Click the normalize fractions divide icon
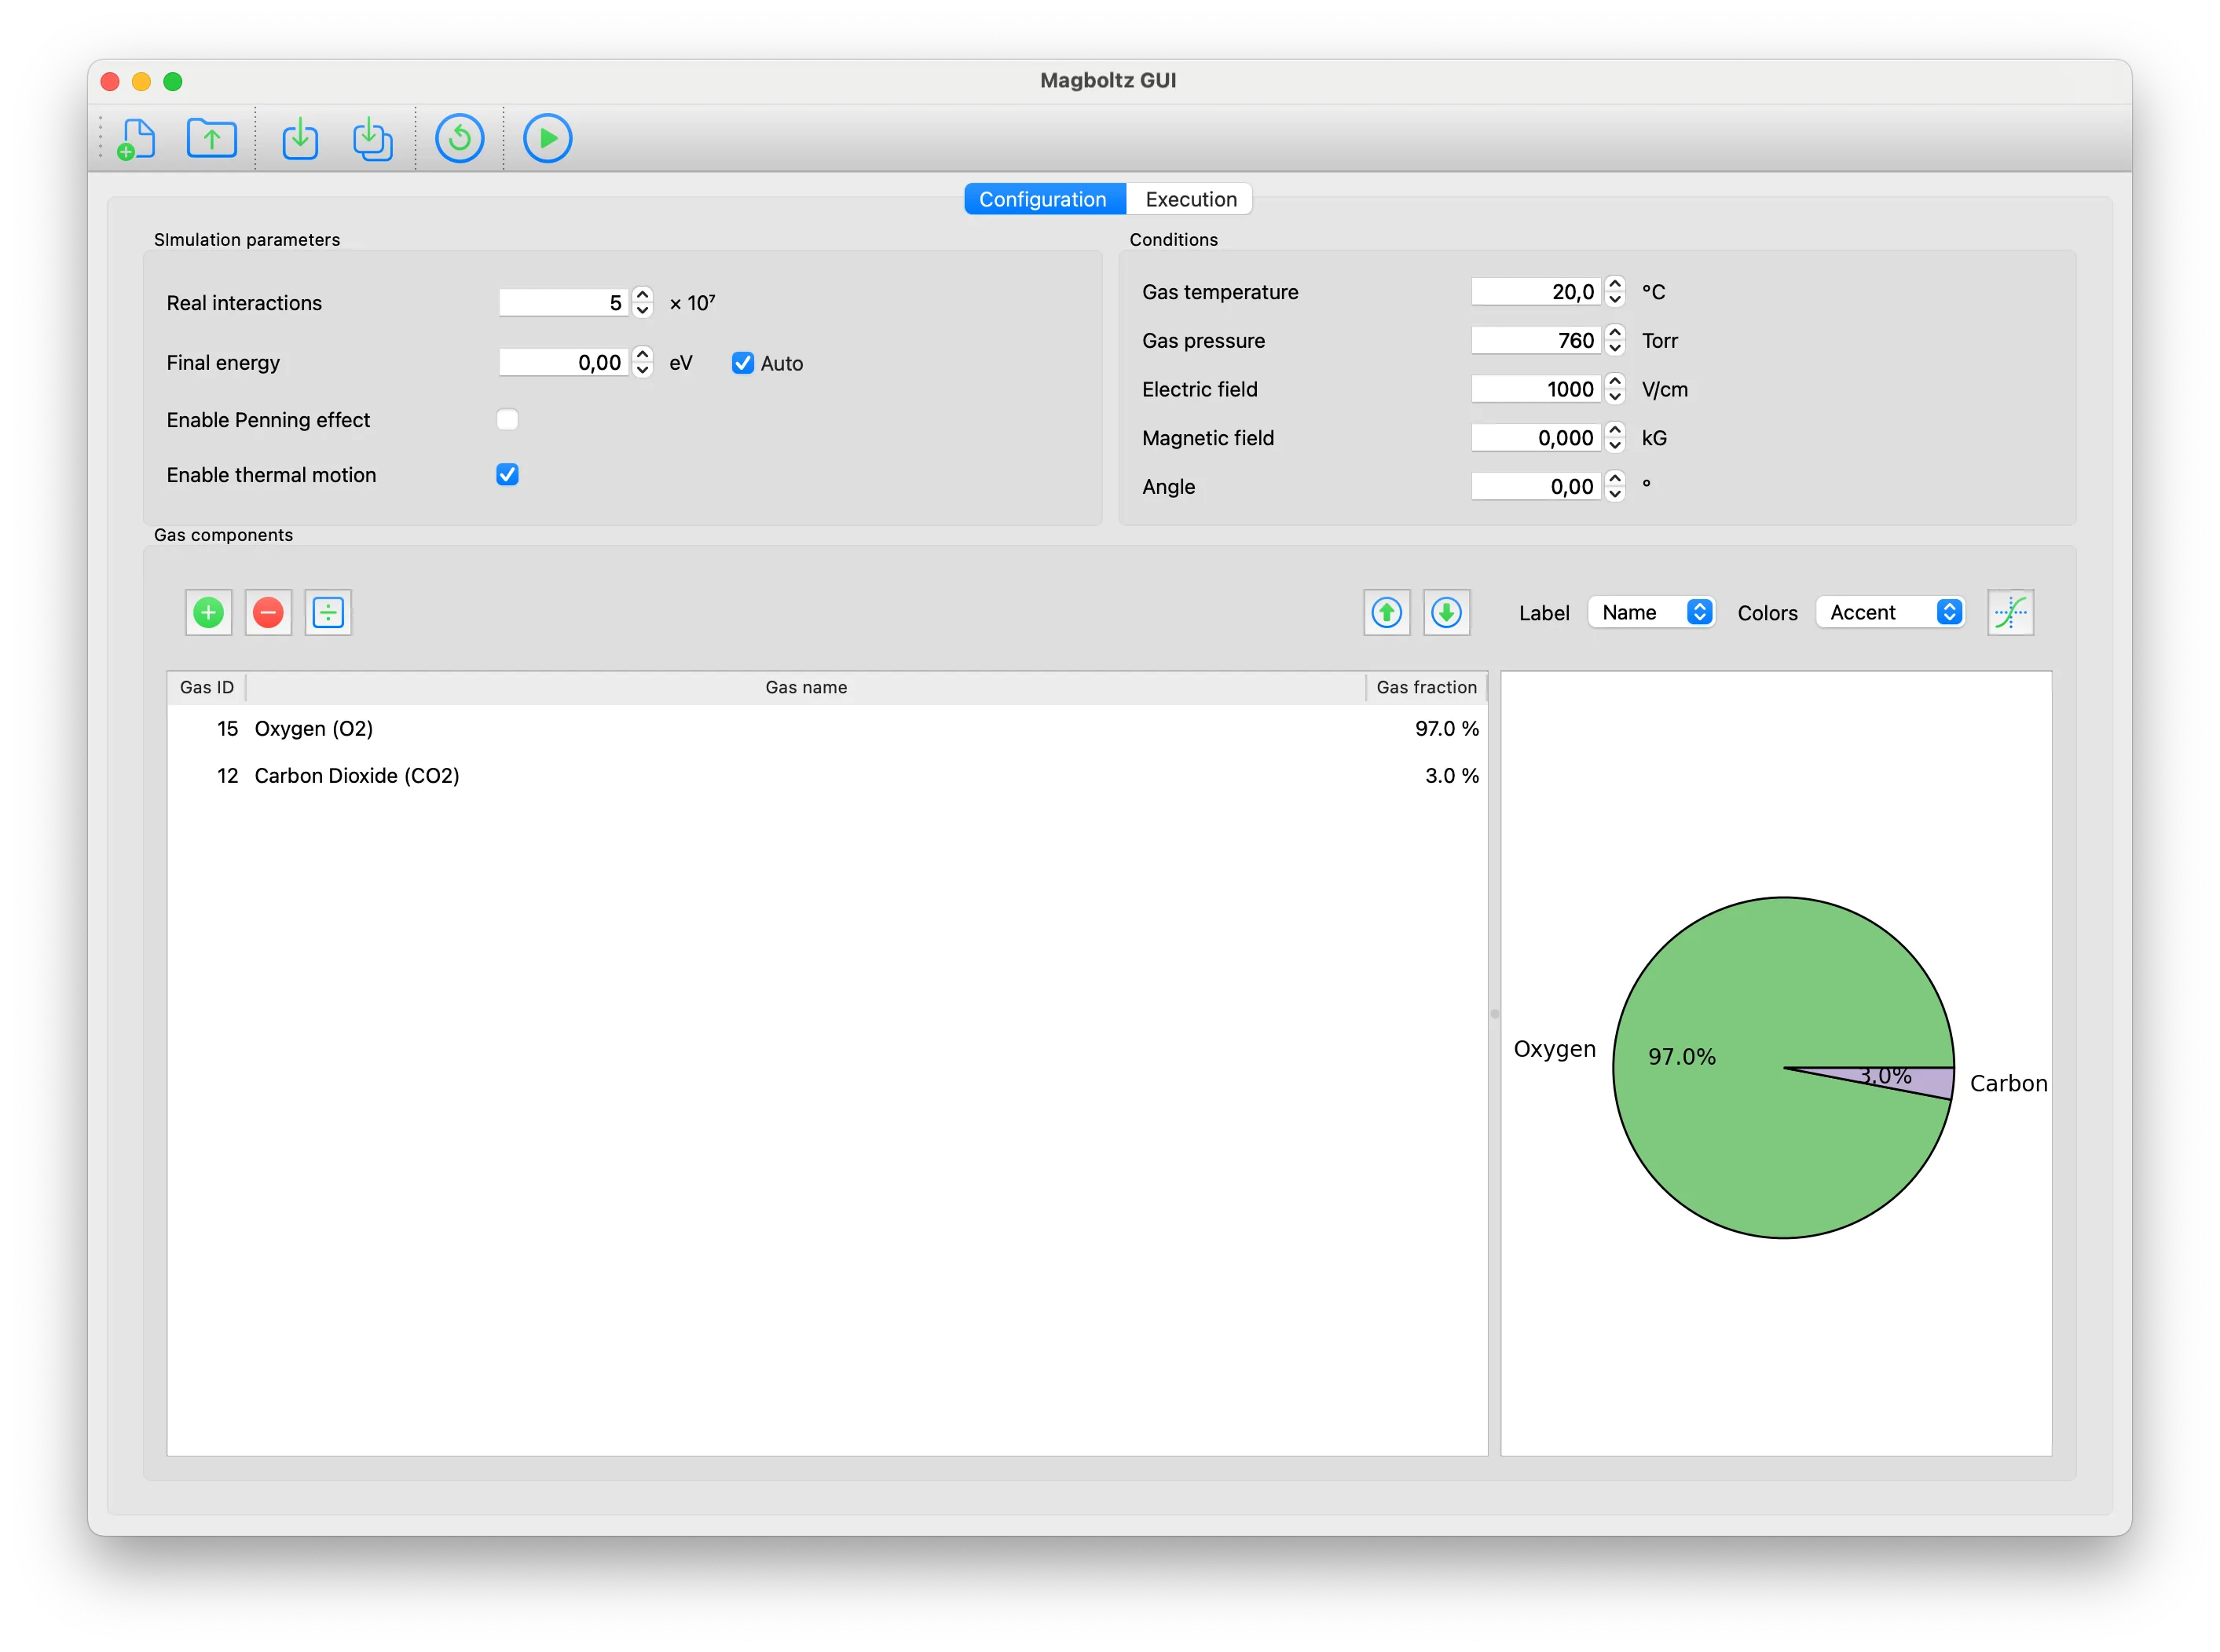This screenshot has height=1652, width=2220. pyautogui.click(x=328, y=612)
